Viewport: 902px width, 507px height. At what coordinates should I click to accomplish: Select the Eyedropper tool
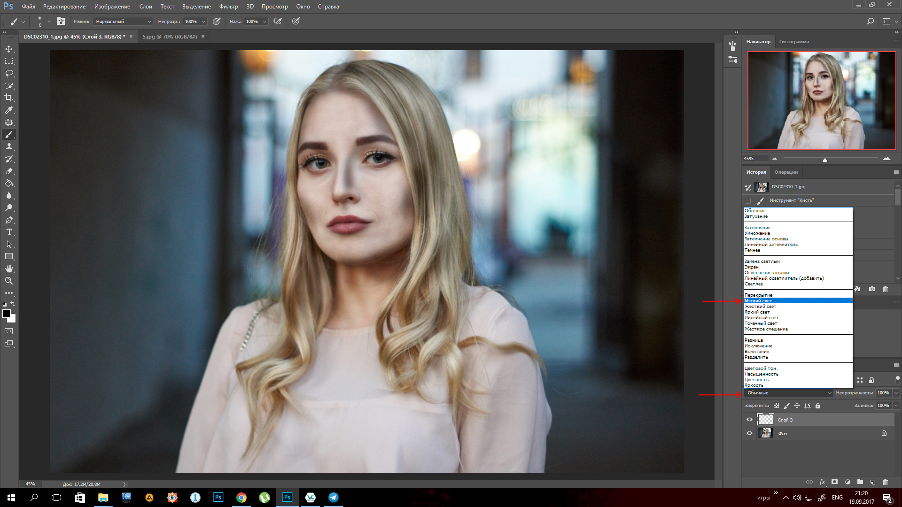coord(9,110)
